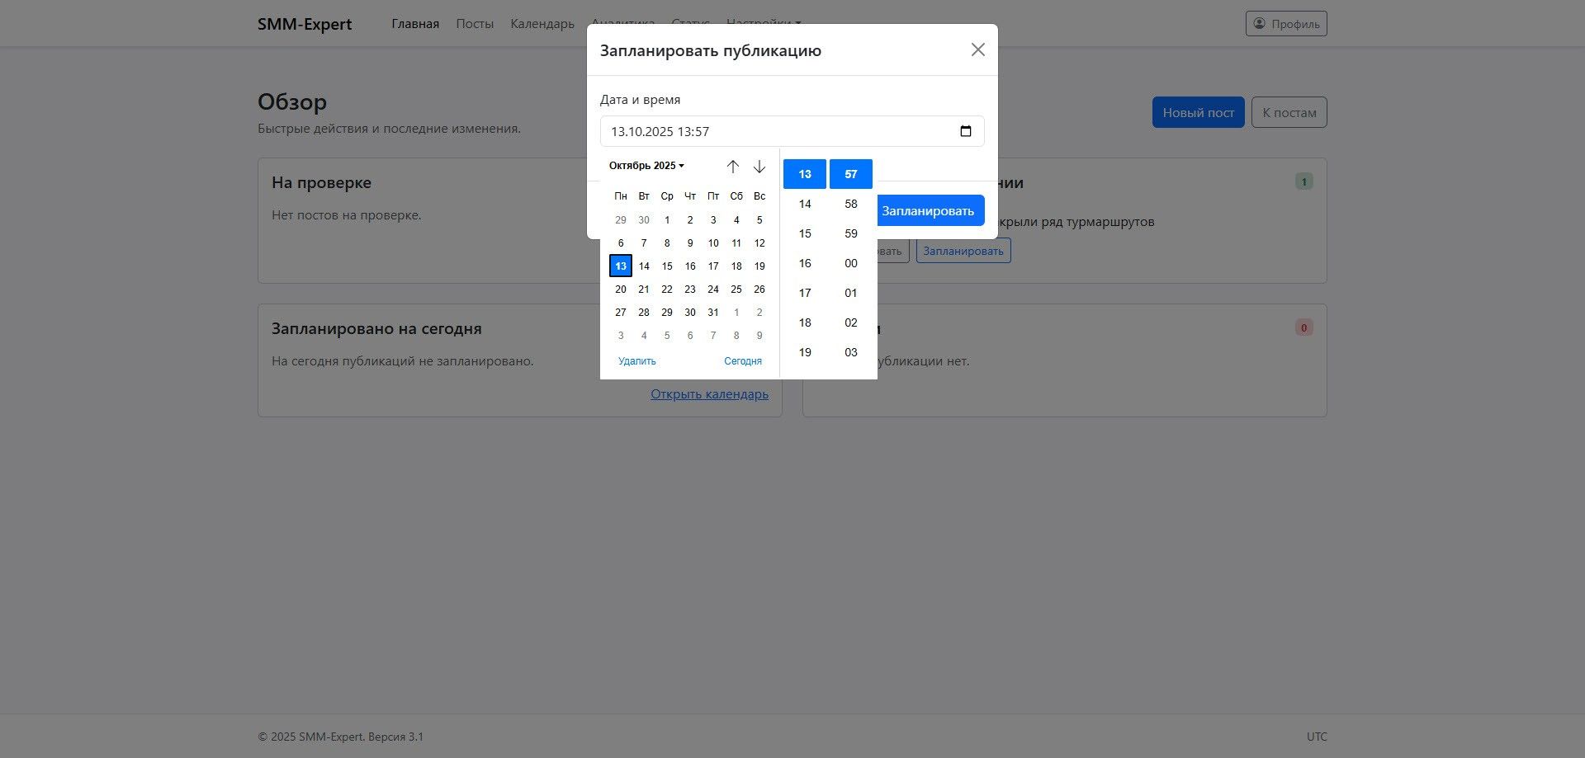Screen dimensions: 1585x758
Task: Open the Профиль user icon button
Action: [x=1286, y=24]
